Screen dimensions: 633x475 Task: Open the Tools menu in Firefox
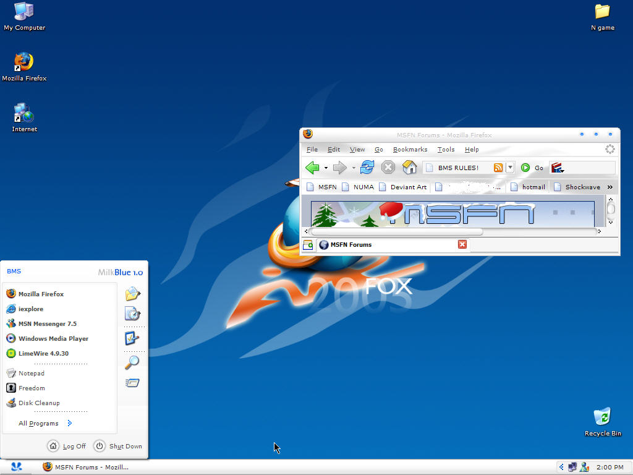coord(446,150)
